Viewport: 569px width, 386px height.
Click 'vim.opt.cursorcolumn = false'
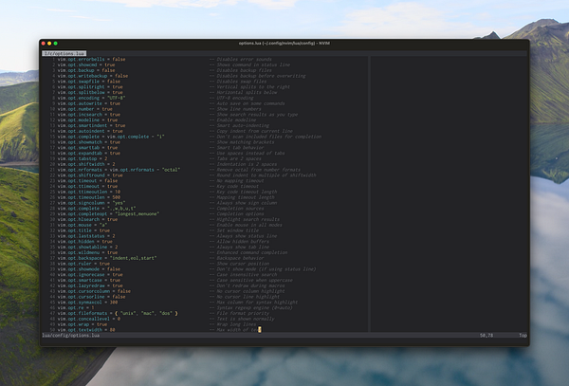coord(94,291)
